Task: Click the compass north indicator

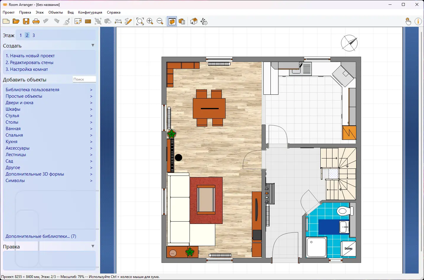Action: [349, 43]
